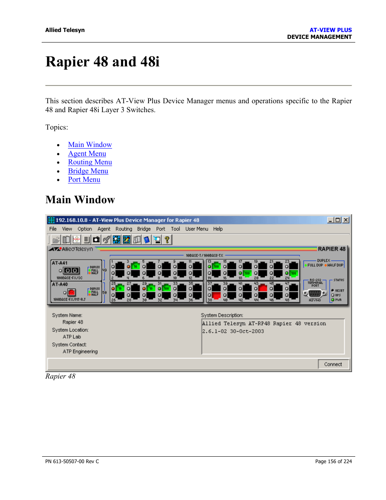Follow the Port Menu topic link

click(x=84, y=179)
